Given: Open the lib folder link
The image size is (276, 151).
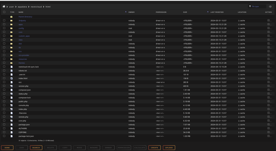Looking at the screenshot, I should pyautogui.click(x=20, y=48).
